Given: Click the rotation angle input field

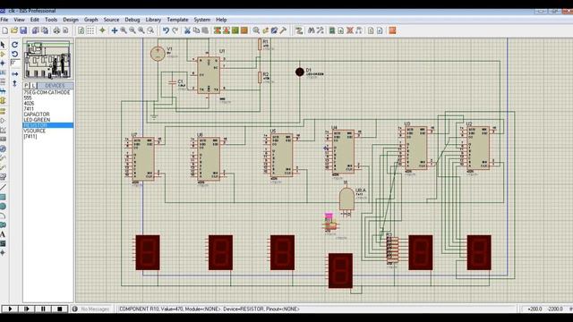Looking at the screenshot, I should pyautogui.click(x=15, y=64).
